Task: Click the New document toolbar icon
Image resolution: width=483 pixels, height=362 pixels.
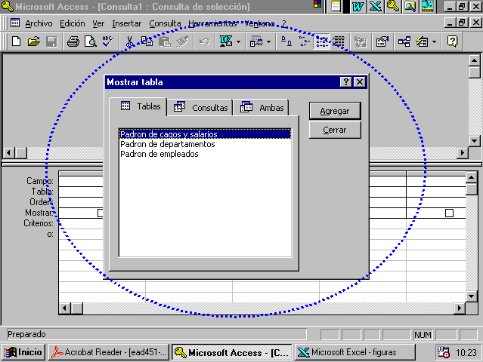Action: click(x=16, y=41)
